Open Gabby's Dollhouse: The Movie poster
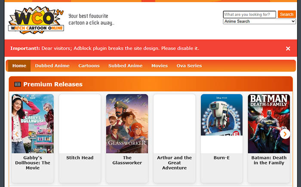 (33, 124)
